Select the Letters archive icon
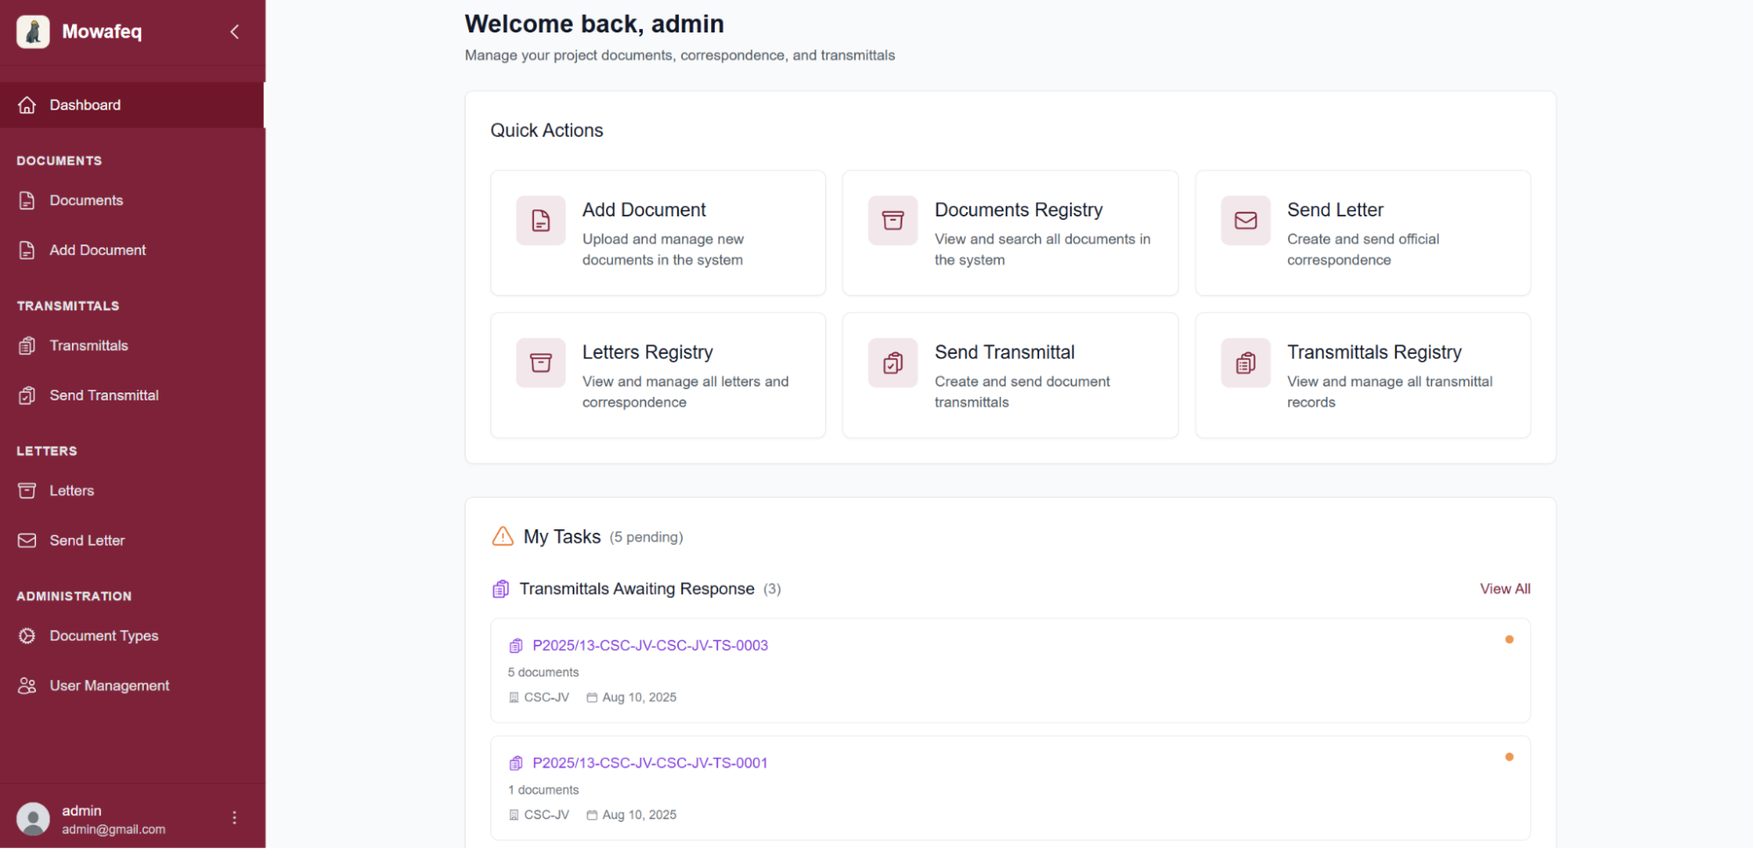The height and width of the screenshot is (849, 1753). pyautogui.click(x=27, y=491)
